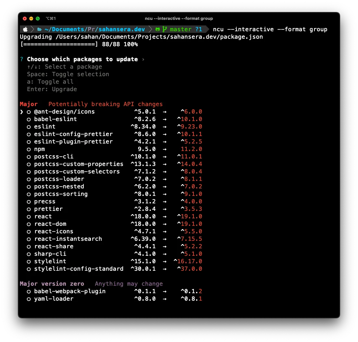This screenshot has height=342, width=358.
Task: Toggle the babel-eslint selection circle
Action: 29,119
